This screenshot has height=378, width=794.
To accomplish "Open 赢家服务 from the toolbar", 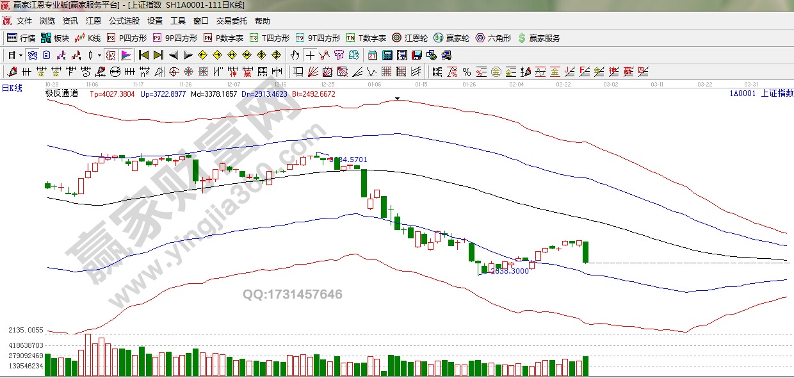I will tap(539, 38).
